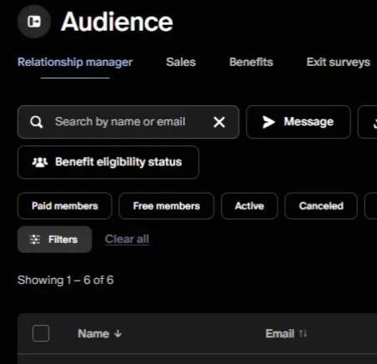Toggle the Paid members filter chip
This screenshot has height=364, width=377.
click(65, 206)
